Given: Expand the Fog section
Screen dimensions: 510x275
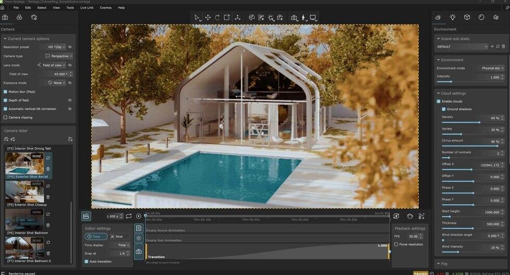Looking at the screenshot, I should tap(438, 264).
